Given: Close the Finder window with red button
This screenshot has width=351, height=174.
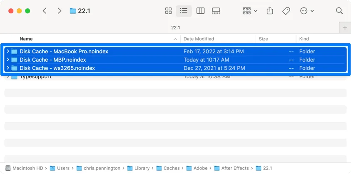Looking at the screenshot, I should [x=11, y=11].
